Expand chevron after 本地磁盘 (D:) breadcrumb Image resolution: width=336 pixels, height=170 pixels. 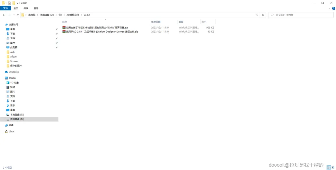(56, 15)
